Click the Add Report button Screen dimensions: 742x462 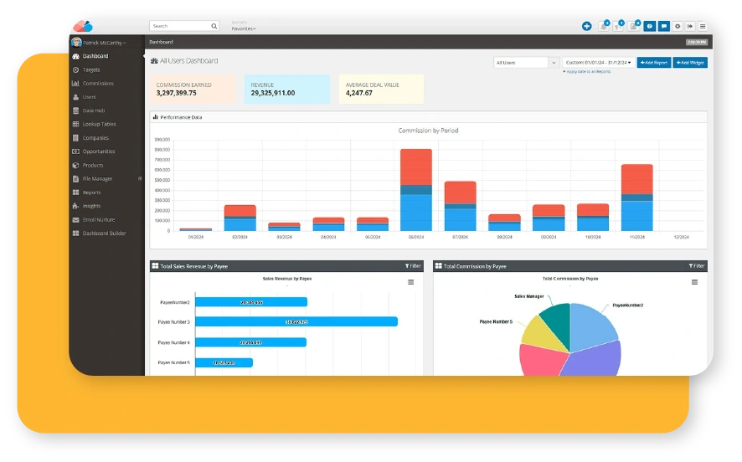point(653,63)
